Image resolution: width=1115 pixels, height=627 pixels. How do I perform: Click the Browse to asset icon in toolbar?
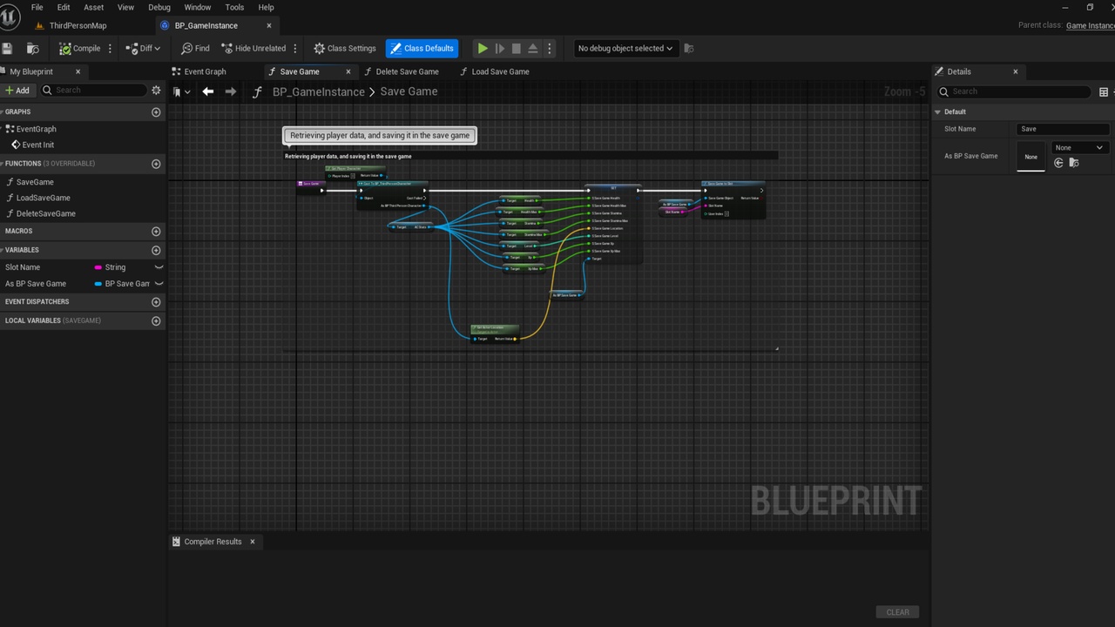point(33,49)
